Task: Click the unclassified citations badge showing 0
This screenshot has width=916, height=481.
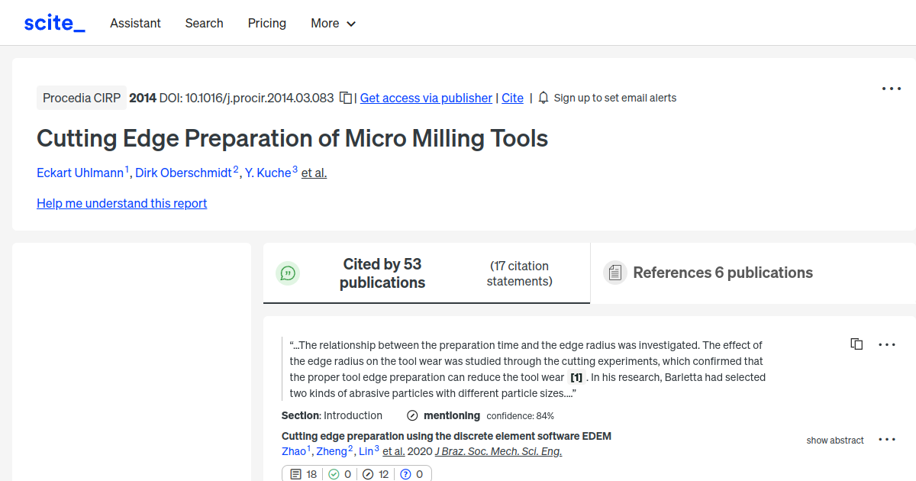Action: 412,474
